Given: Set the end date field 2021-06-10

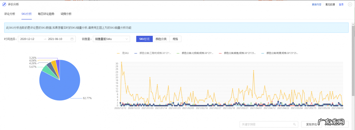Looking at the screenshot, I should pyautogui.click(x=55, y=39).
